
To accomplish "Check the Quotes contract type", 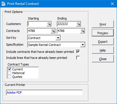I will click(x=10, y=77).
